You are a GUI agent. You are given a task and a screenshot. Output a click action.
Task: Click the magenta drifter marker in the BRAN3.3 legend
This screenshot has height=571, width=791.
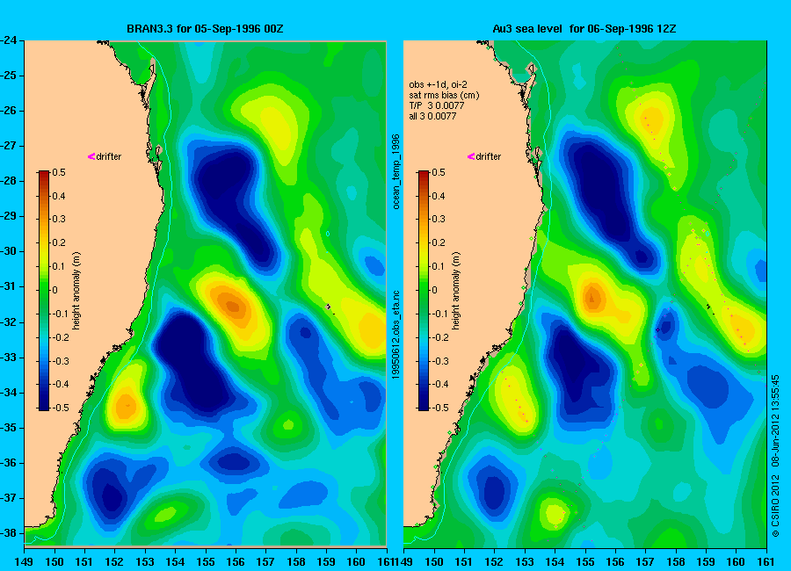tap(91, 156)
